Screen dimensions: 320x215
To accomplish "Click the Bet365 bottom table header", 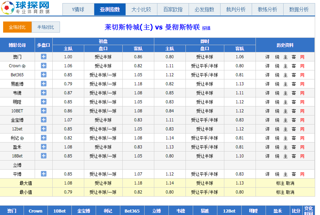I will [x=132, y=211].
